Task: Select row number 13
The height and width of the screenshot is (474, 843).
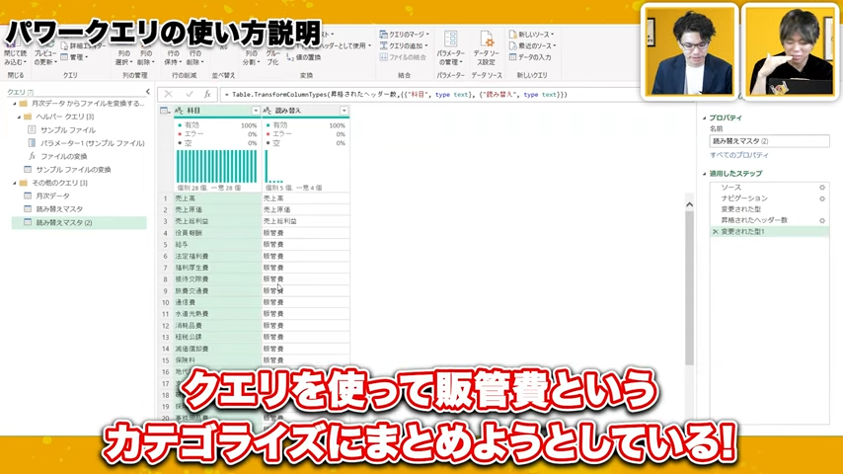Action: [166, 337]
